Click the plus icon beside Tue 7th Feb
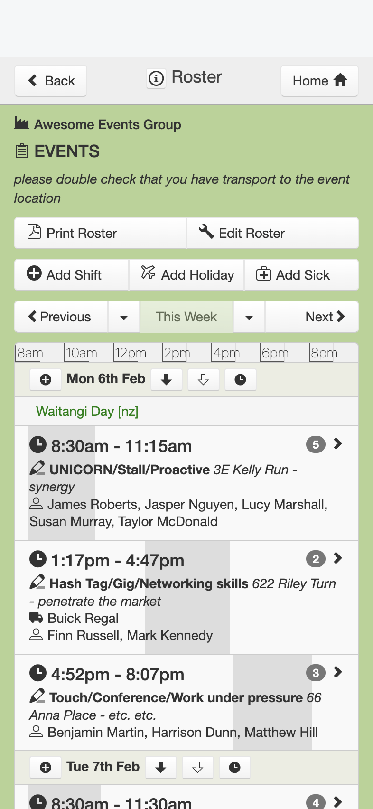Viewport: 373px width, 809px height. [x=46, y=768]
